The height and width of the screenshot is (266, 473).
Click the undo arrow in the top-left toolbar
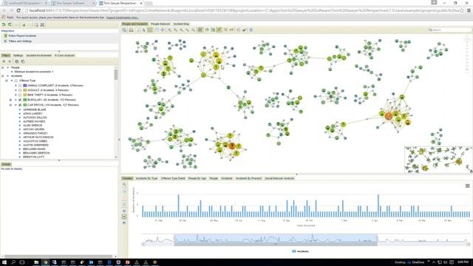pyautogui.click(x=4, y=24)
